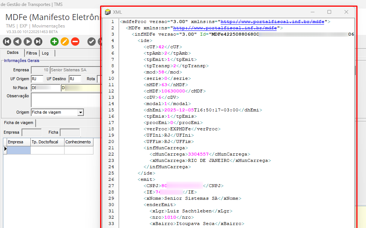Add a new record with green plus
Viewport: 366px width, 228px height.
click(55, 42)
